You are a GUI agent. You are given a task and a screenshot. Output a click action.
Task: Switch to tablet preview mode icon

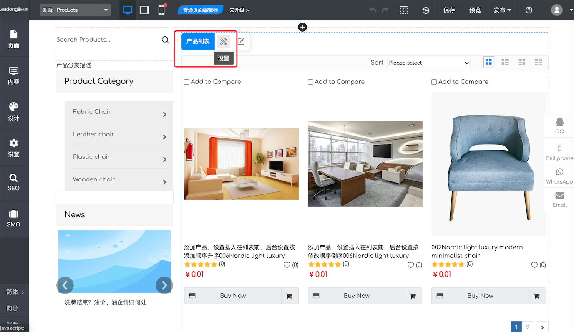tap(144, 10)
